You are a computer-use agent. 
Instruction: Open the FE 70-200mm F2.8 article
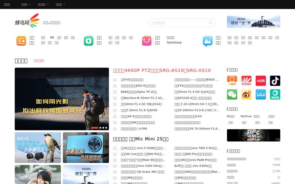(197, 129)
